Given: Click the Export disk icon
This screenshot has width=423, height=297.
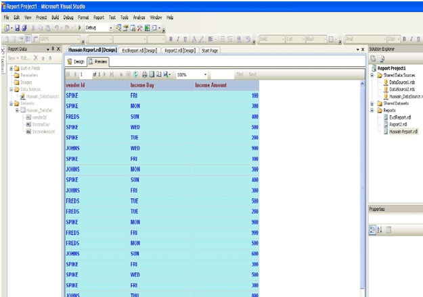Looking at the screenshot, I should point(166,74).
